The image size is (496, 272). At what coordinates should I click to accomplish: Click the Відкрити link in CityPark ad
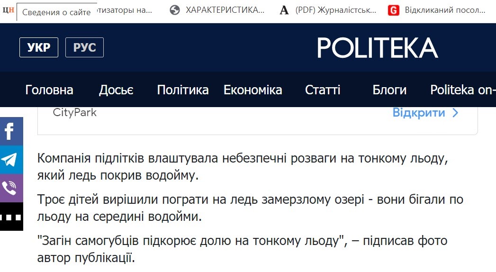click(419, 113)
